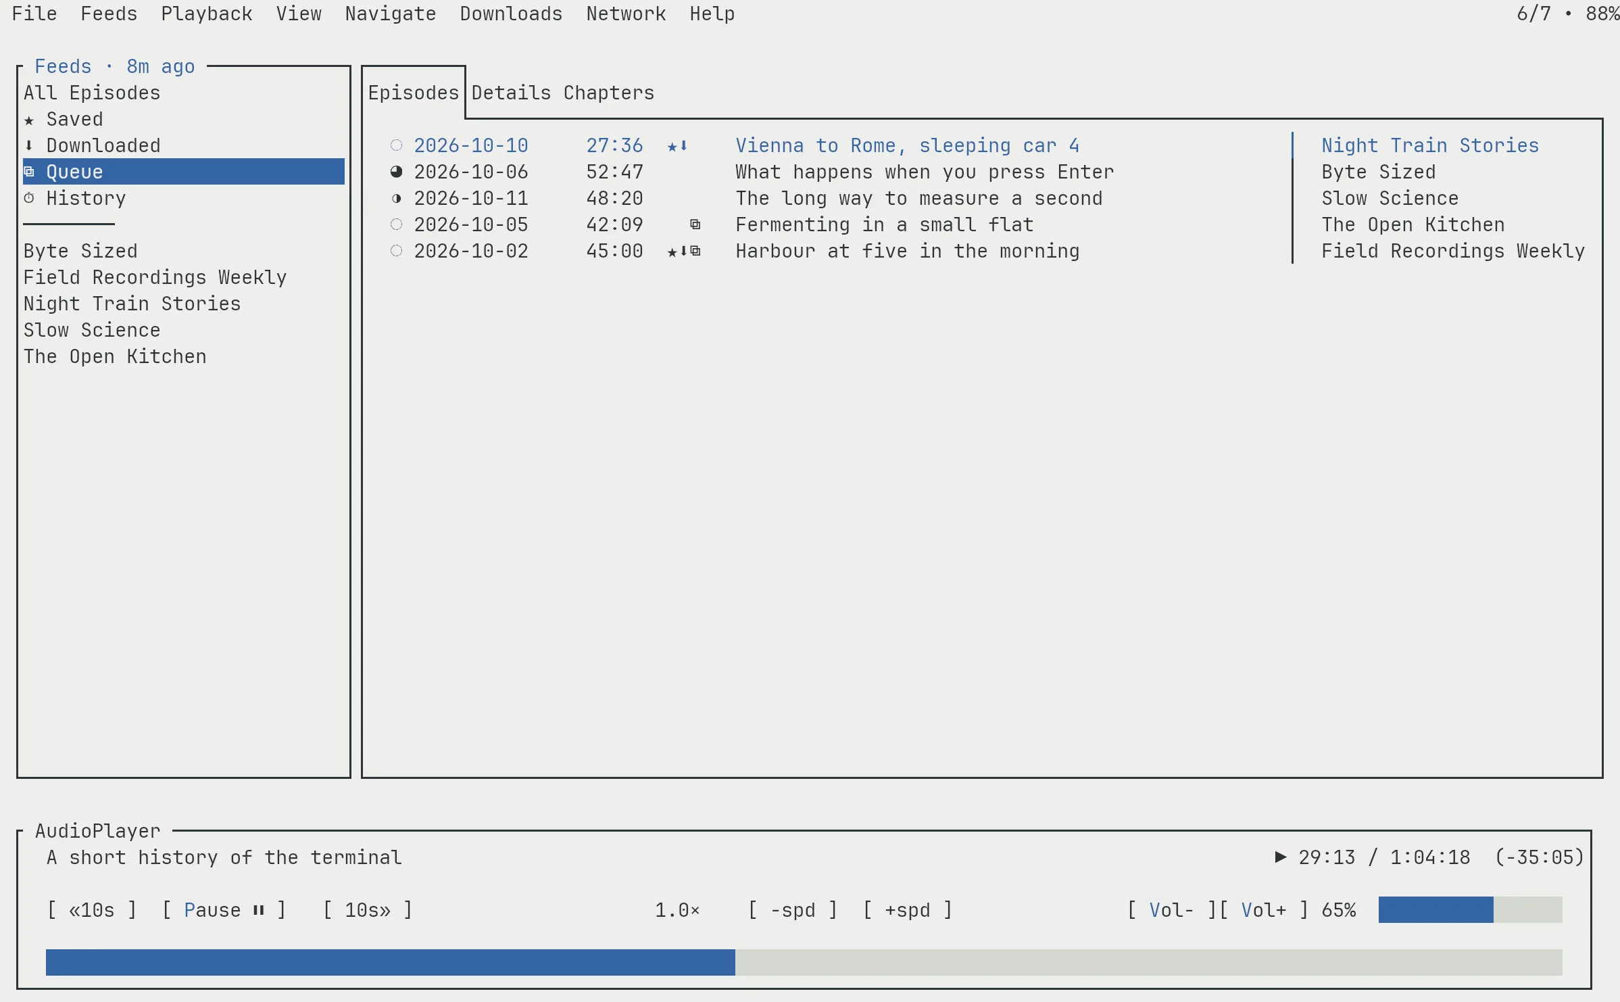Click the empty status circle for 2026-10-05 episode
Image resolution: width=1620 pixels, height=1002 pixels.
click(397, 224)
